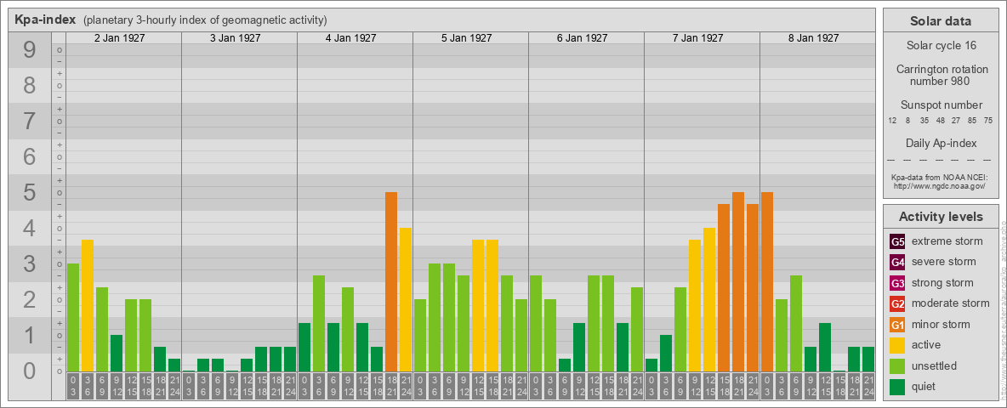Click the orange 18-21h bar on 7 Jan
The image size is (1007, 408).
coord(738,281)
